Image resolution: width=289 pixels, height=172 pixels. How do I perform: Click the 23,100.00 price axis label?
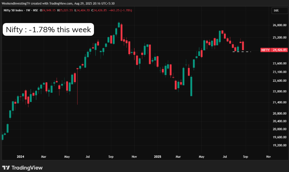279,72
